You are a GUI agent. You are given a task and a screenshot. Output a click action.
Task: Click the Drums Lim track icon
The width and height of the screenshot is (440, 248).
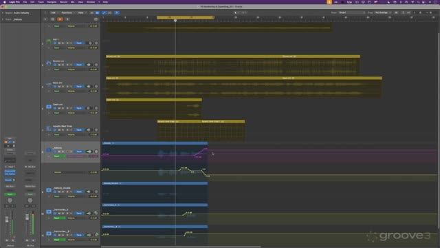coord(49,63)
